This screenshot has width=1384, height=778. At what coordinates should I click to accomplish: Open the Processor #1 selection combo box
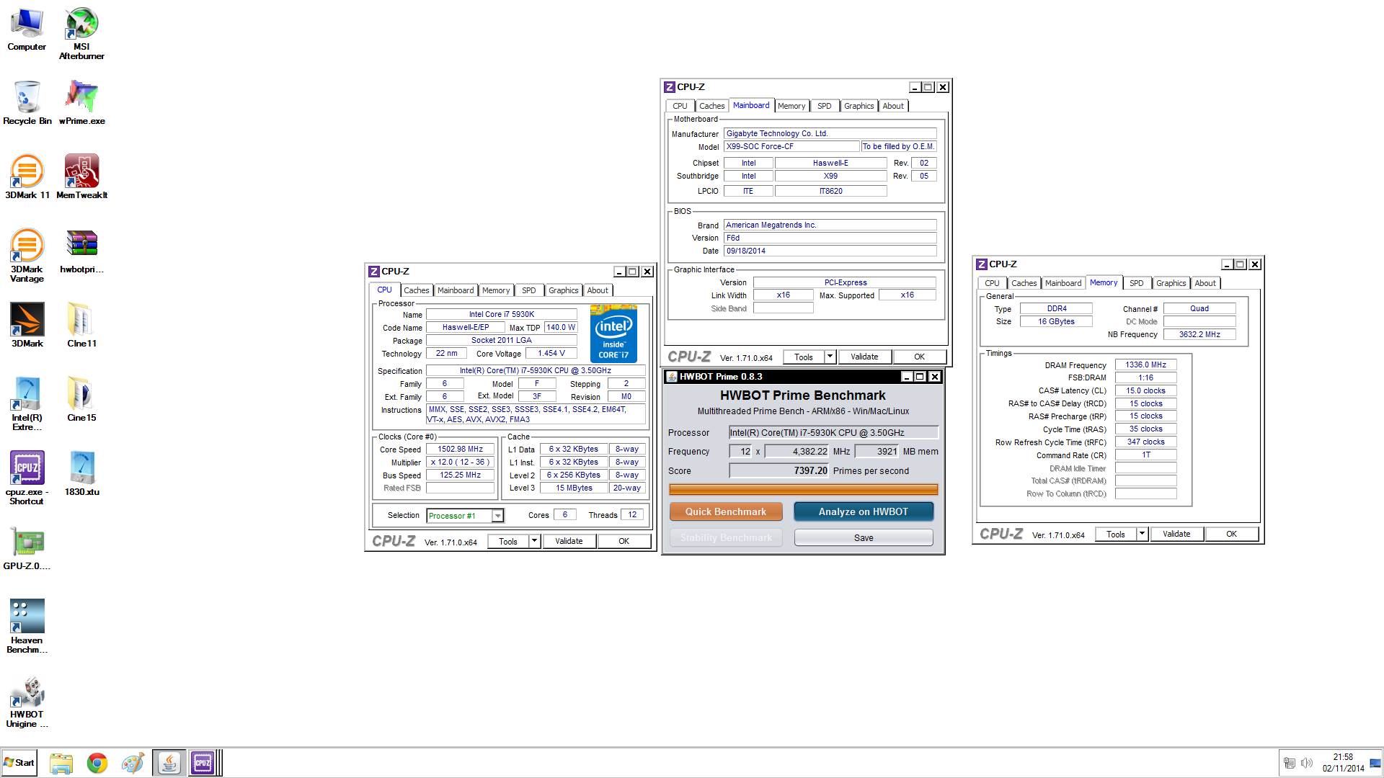(465, 516)
